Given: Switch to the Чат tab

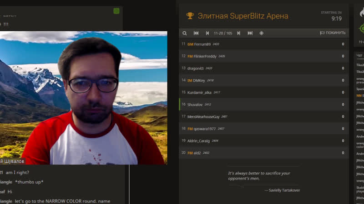Looking at the screenshot, I should [x=359, y=55].
